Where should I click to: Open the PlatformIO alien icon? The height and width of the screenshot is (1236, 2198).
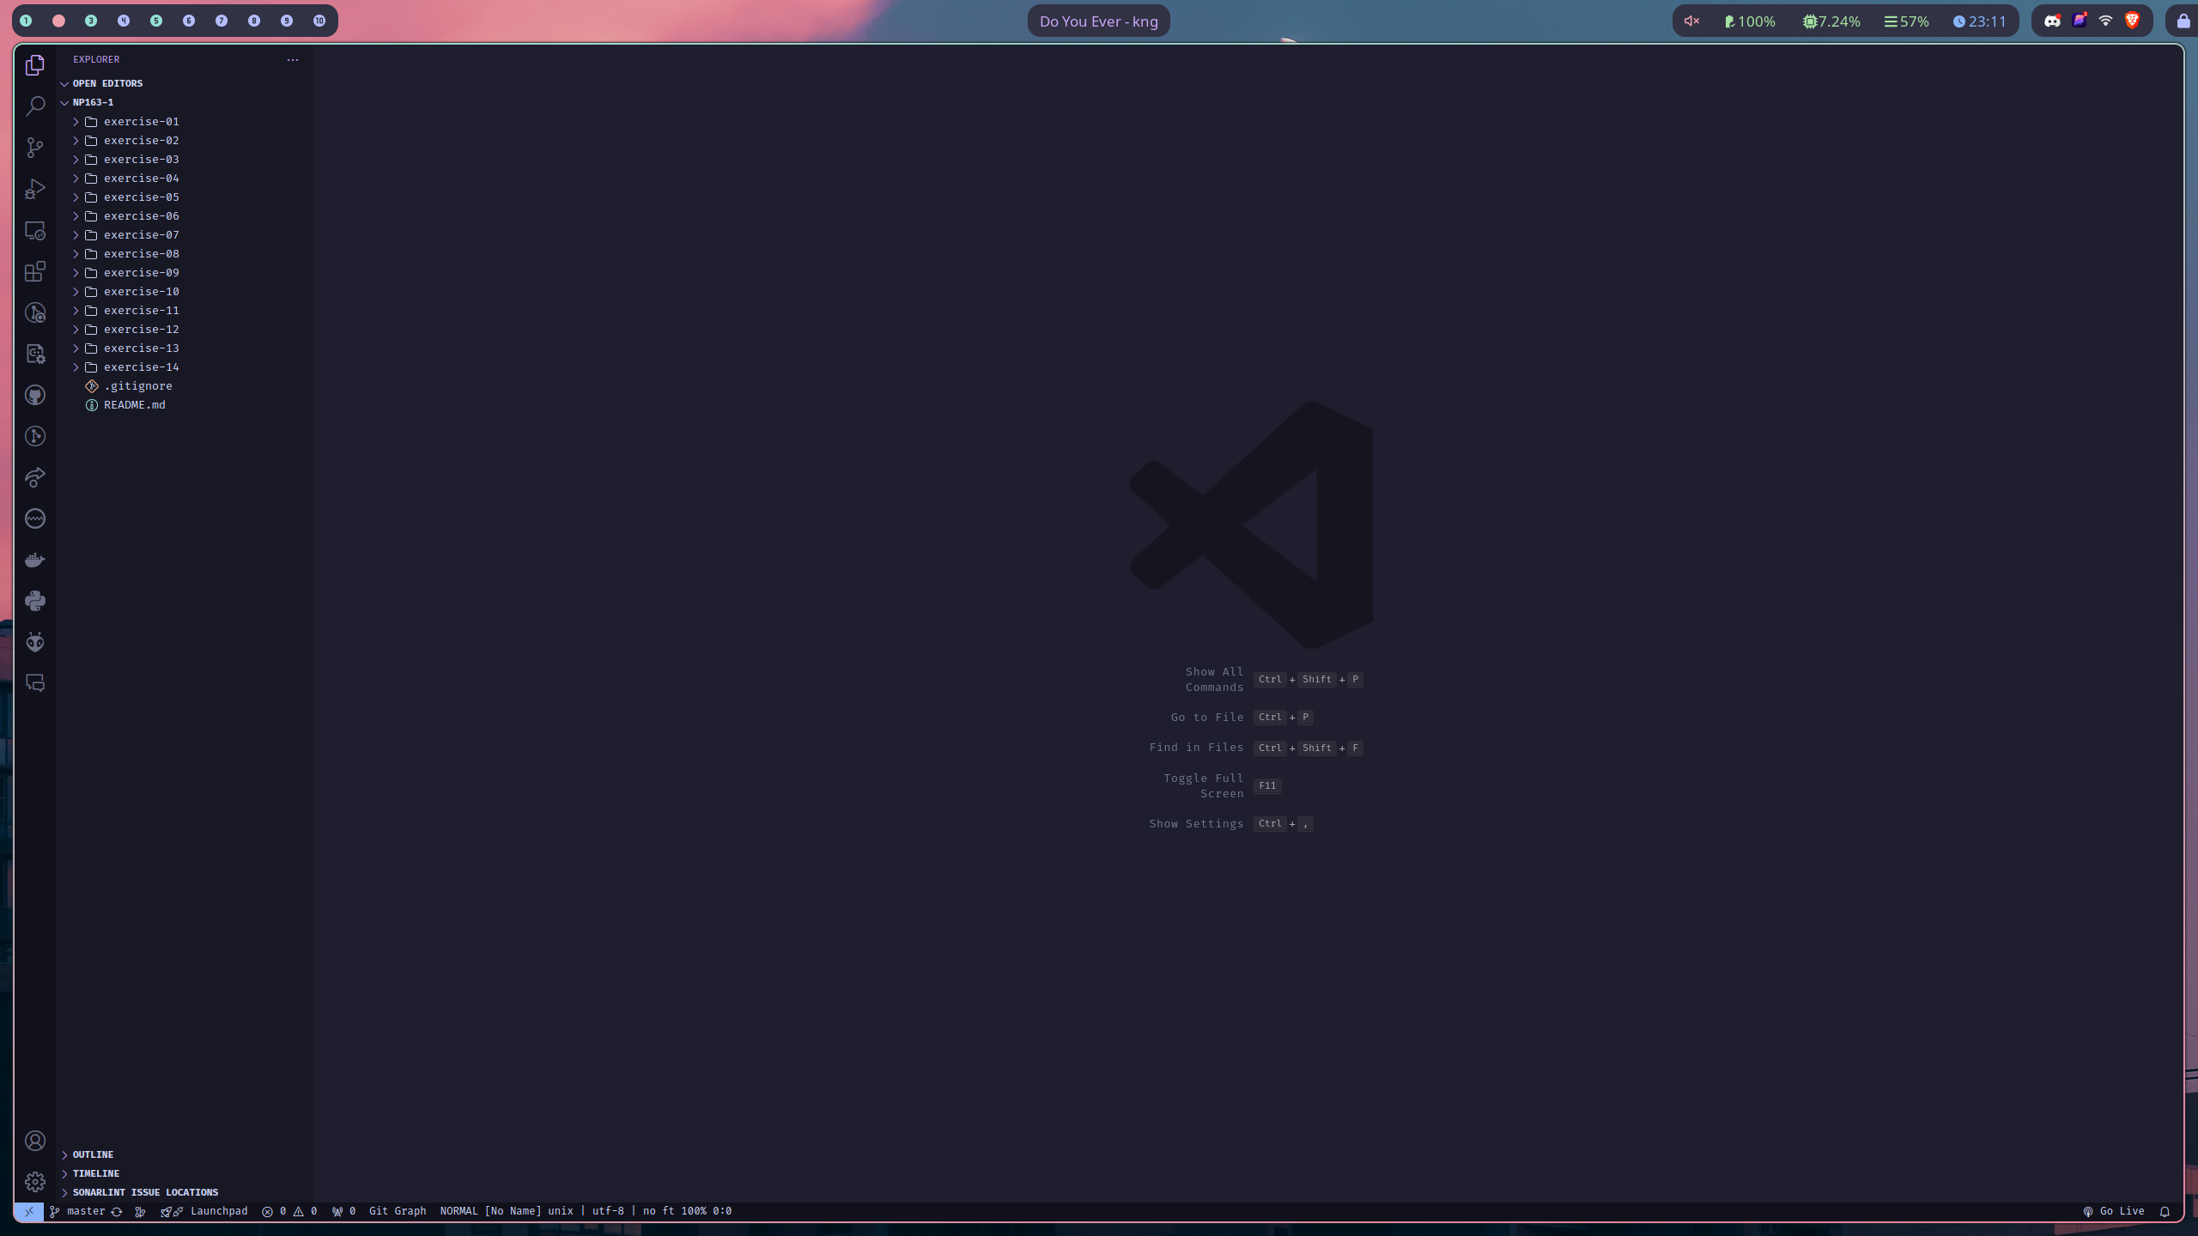coord(35,642)
